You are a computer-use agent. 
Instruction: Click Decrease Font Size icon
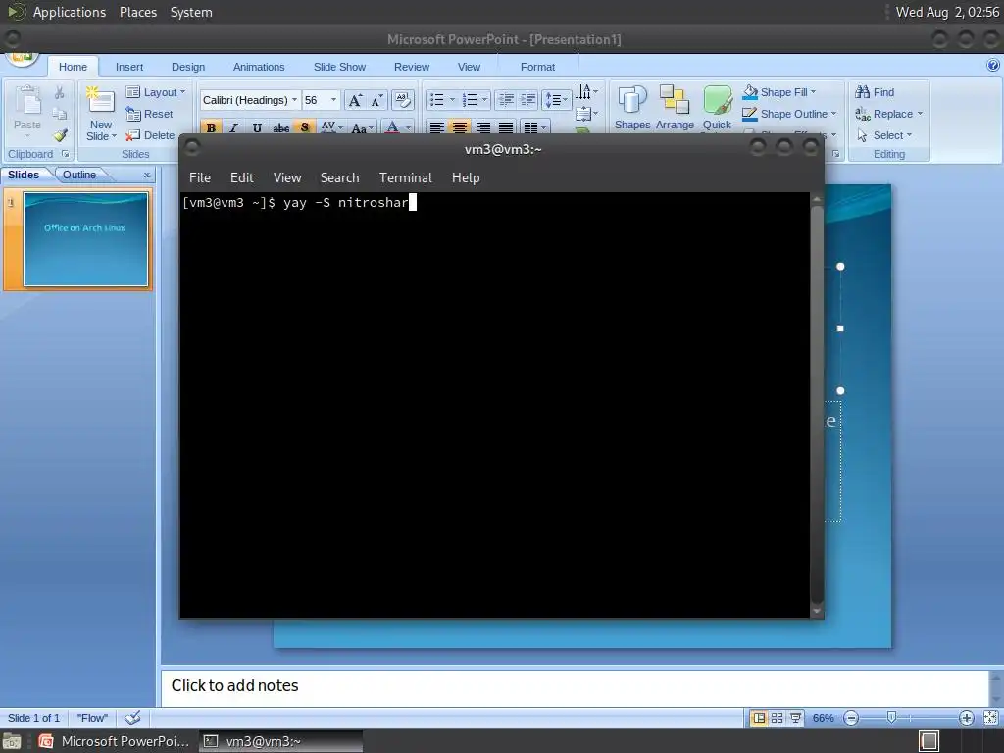[376, 100]
